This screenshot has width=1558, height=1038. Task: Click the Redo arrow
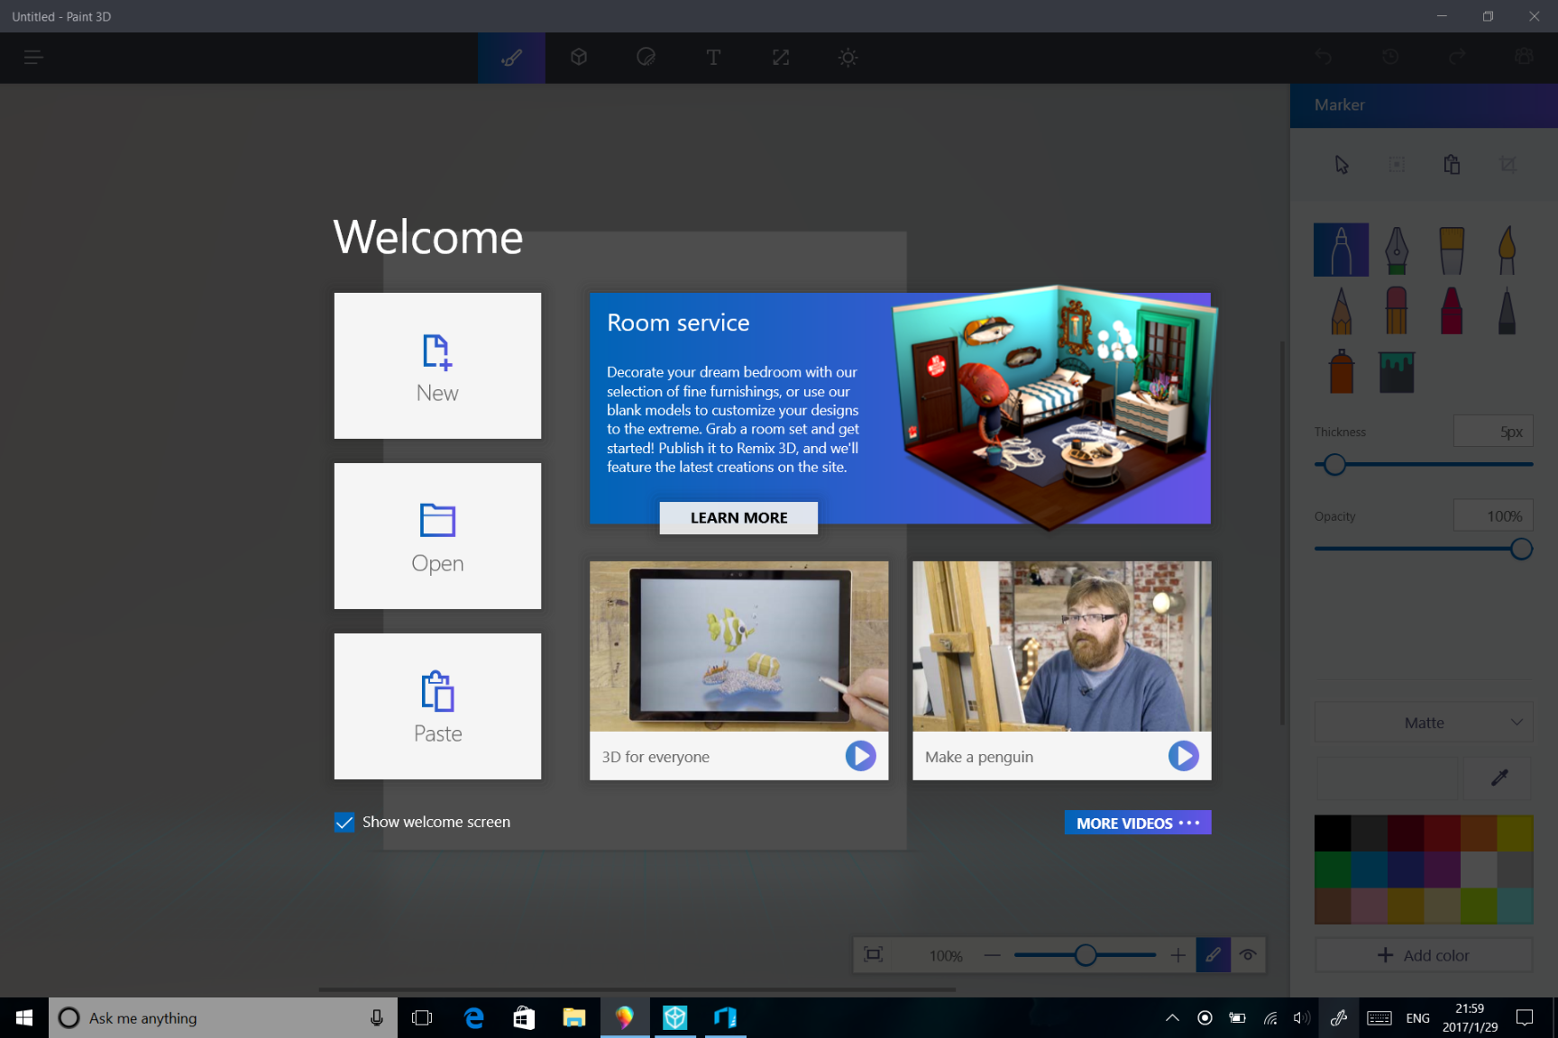pos(1457,57)
